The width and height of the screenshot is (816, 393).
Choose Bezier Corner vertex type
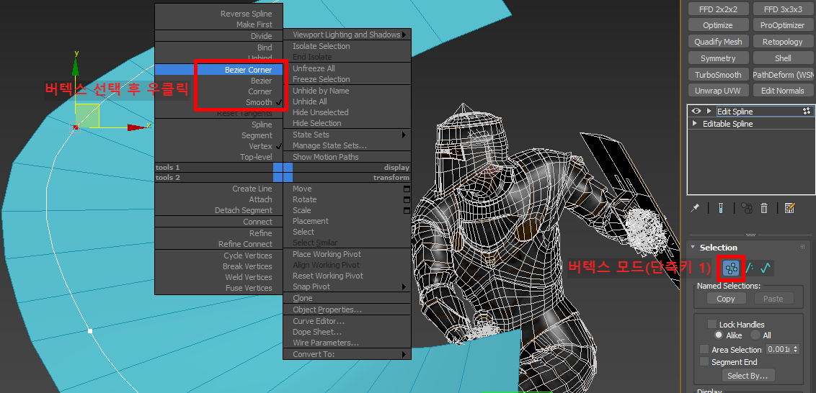click(x=218, y=70)
